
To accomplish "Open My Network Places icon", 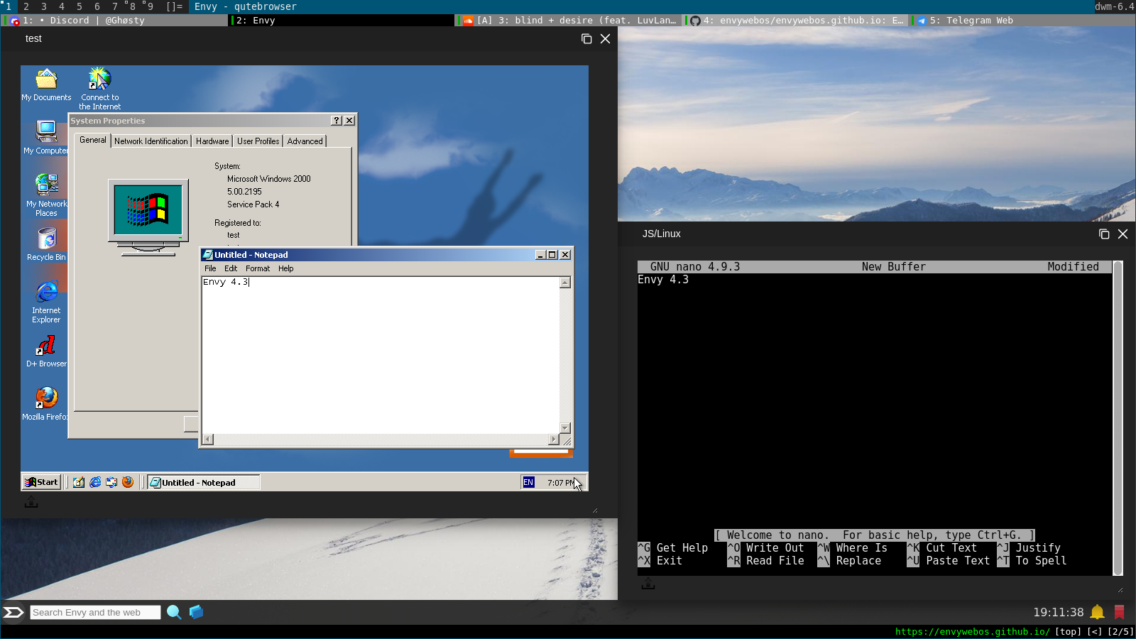I will (x=46, y=194).
